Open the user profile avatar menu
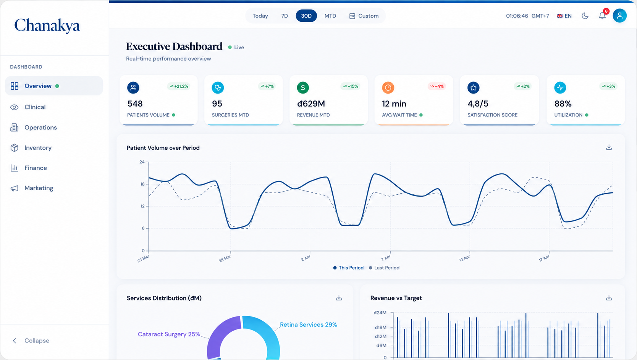 pyautogui.click(x=619, y=16)
